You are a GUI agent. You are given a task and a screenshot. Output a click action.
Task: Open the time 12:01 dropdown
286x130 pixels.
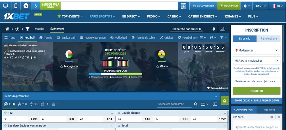pos(261,6)
